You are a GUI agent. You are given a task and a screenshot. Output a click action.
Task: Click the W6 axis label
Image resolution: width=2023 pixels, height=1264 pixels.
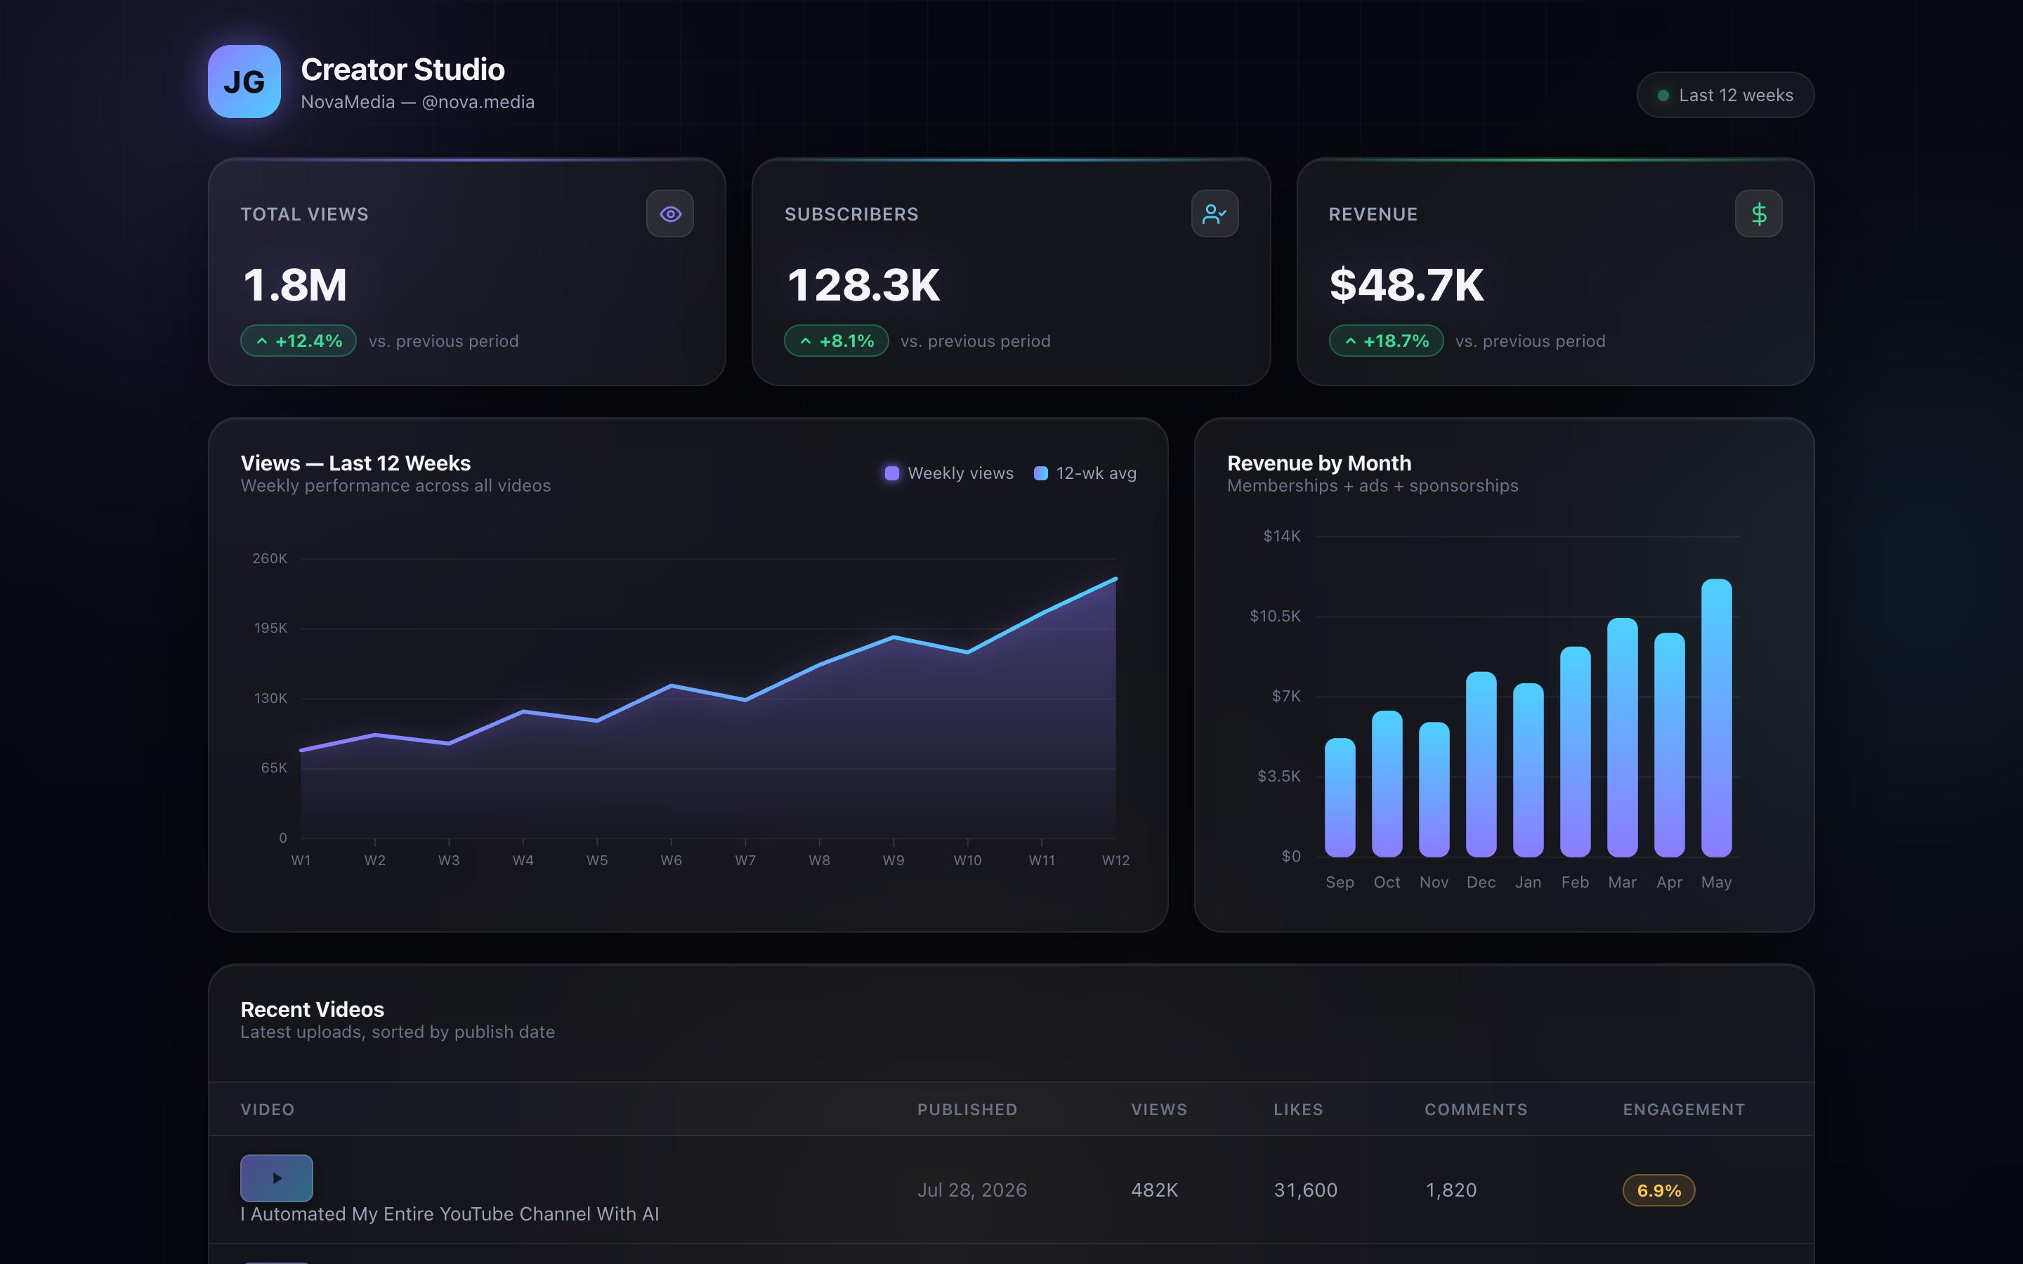672,860
